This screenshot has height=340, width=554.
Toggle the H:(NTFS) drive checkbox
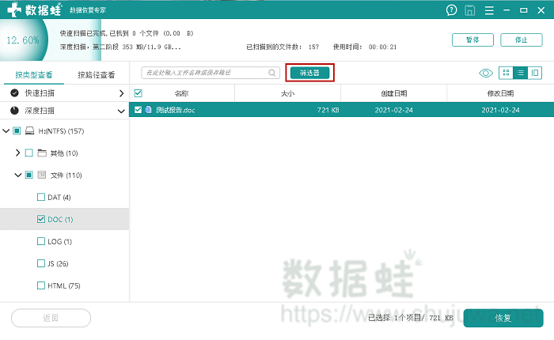(17, 131)
